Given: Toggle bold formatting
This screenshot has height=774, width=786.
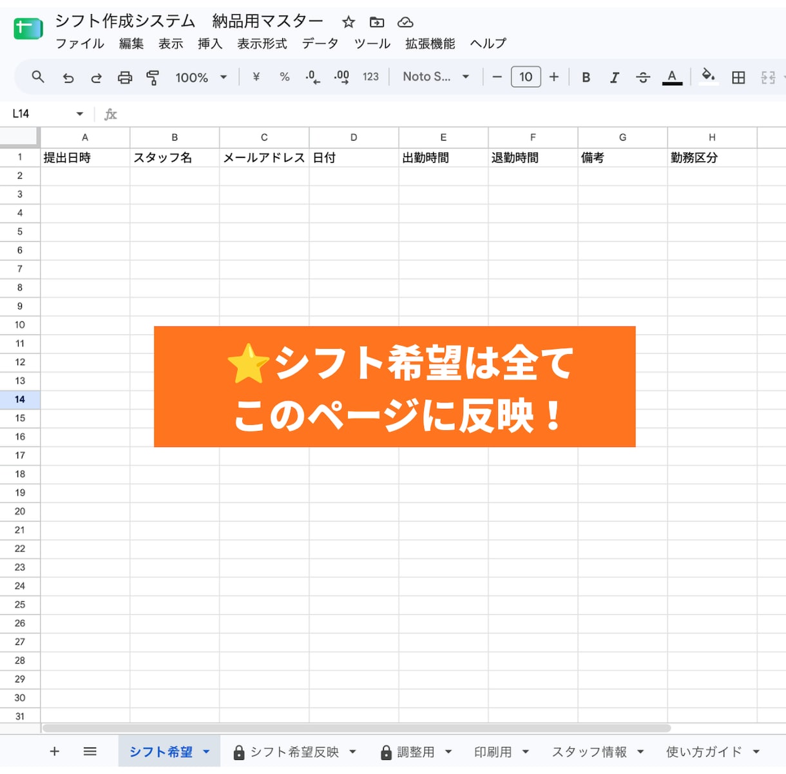Looking at the screenshot, I should (x=586, y=77).
